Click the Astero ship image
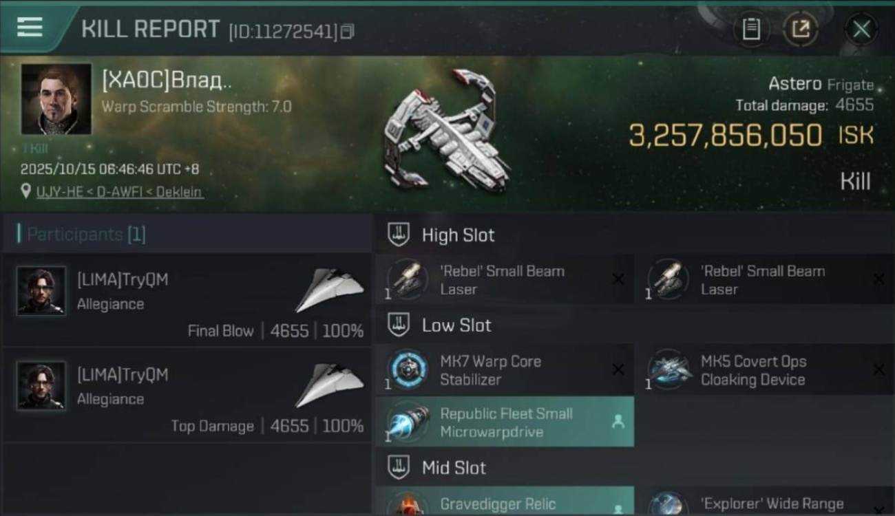The image size is (895, 516). pyautogui.click(x=447, y=131)
